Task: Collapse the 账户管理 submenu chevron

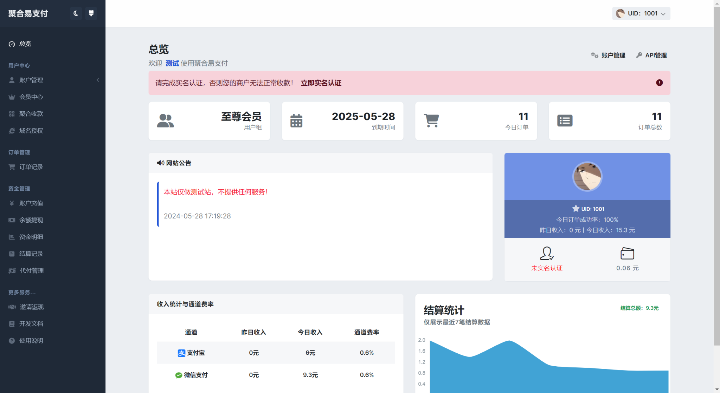Action: 98,80
